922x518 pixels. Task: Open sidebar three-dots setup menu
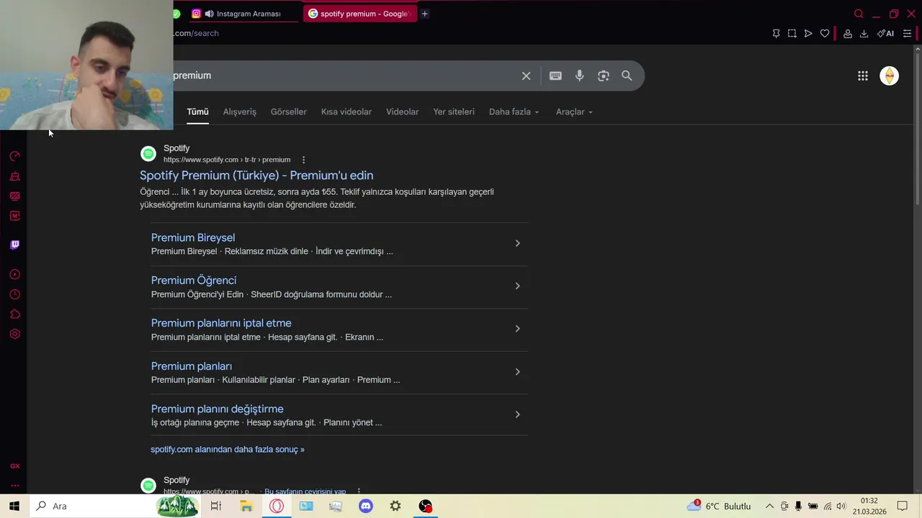click(14, 486)
